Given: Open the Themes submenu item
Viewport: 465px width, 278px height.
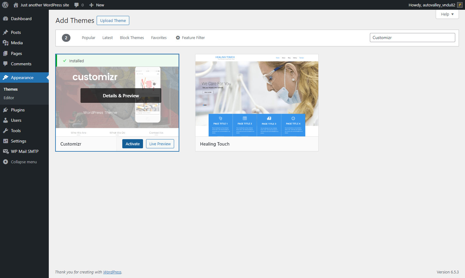Looking at the screenshot, I should (x=11, y=89).
